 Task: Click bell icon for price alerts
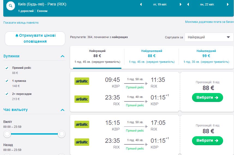[17, 36]
